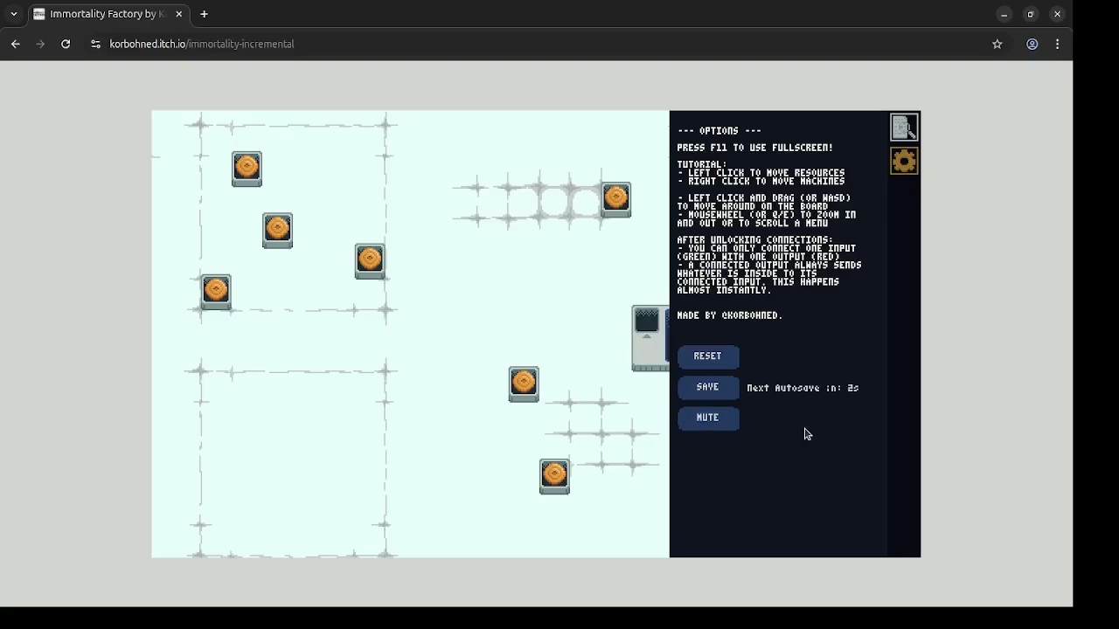Open the research/inspect menu icon
Screen dimensions: 1119x629
point(904,128)
